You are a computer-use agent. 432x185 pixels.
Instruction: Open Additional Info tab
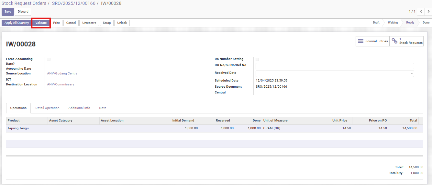[x=79, y=108]
